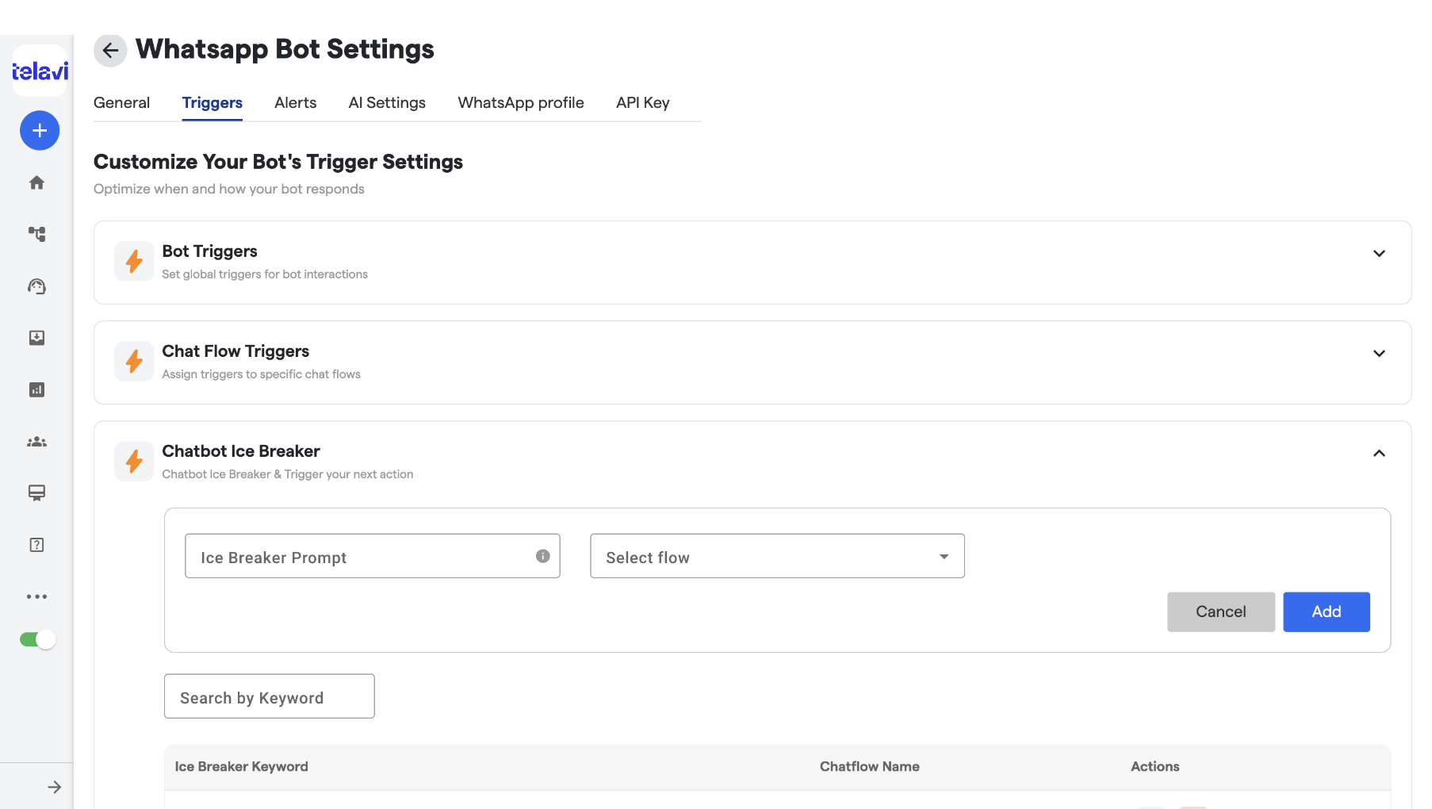Click the Add button
Image resolution: width=1432 pixels, height=809 pixels.
[1327, 612]
